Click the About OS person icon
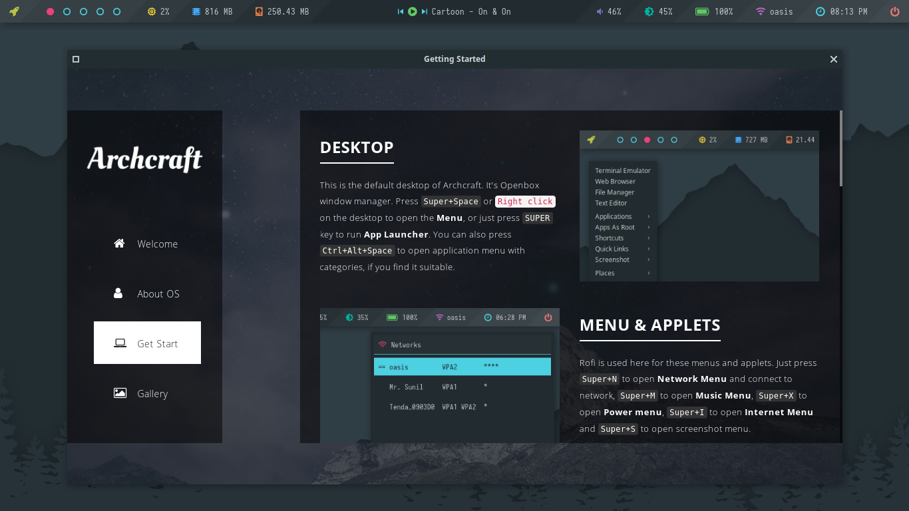The width and height of the screenshot is (909, 511). point(118,293)
